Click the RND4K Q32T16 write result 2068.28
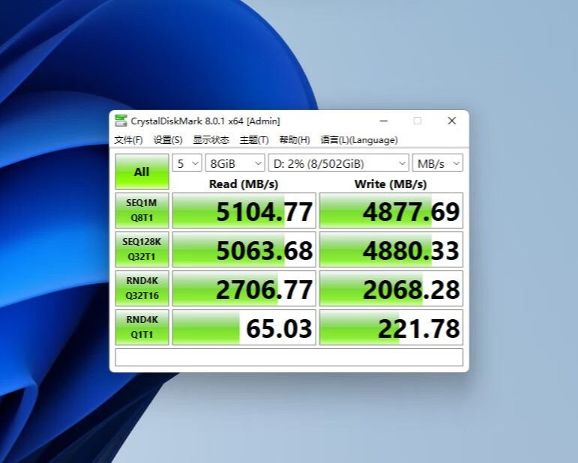The image size is (578, 463). [391, 288]
